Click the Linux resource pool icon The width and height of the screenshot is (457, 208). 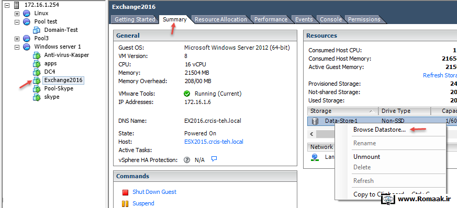pyautogui.click(x=27, y=14)
